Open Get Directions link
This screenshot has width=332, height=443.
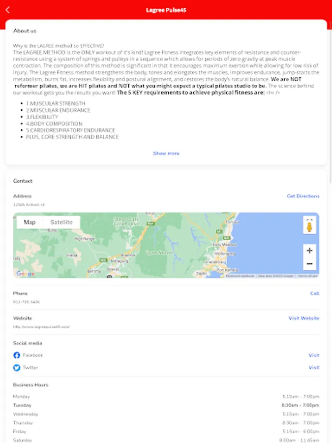(303, 196)
